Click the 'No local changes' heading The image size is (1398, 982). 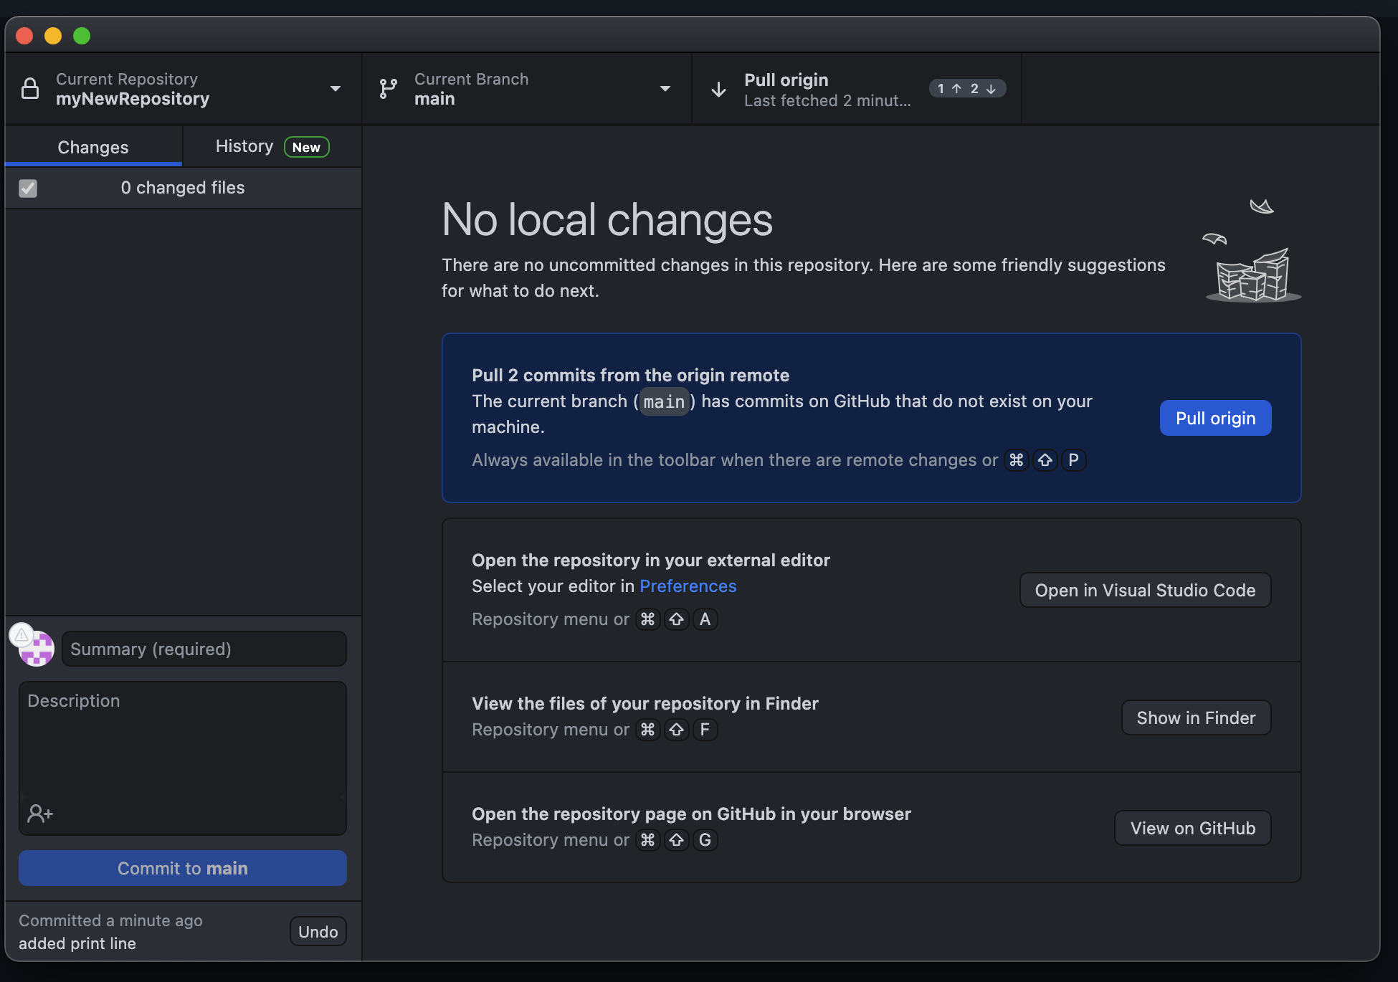(607, 219)
